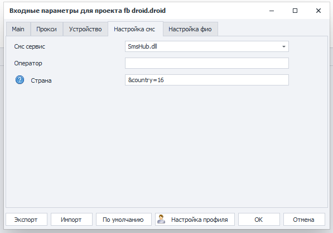The width and height of the screenshot is (333, 233).
Task: Go to the Устройство tab
Action: click(85, 29)
